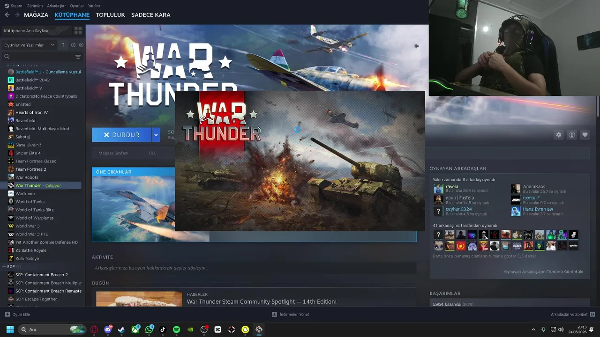This screenshot has width=600, height=337.
Task: Open NVIDIA app from the taskbar
Action: pyautogui.click(x=190, y=330)
